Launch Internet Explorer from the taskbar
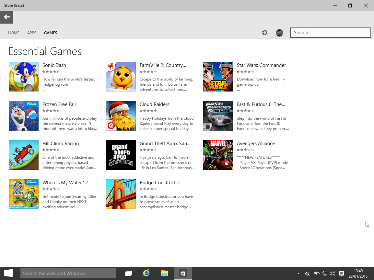This screenshot has height=280, width=374. [x=146, y=273]
